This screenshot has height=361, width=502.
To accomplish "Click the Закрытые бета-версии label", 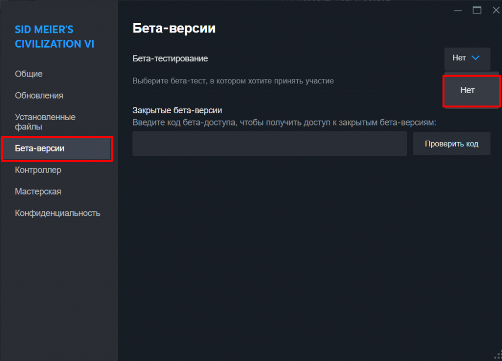I will (x=177, y=110).
